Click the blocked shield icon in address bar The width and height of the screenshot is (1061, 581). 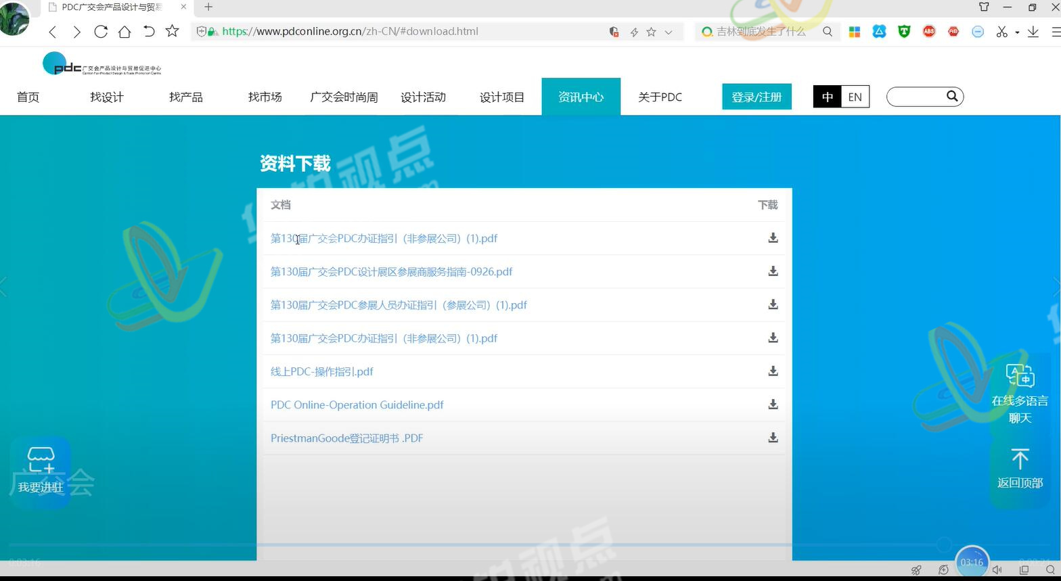point(614,32)
